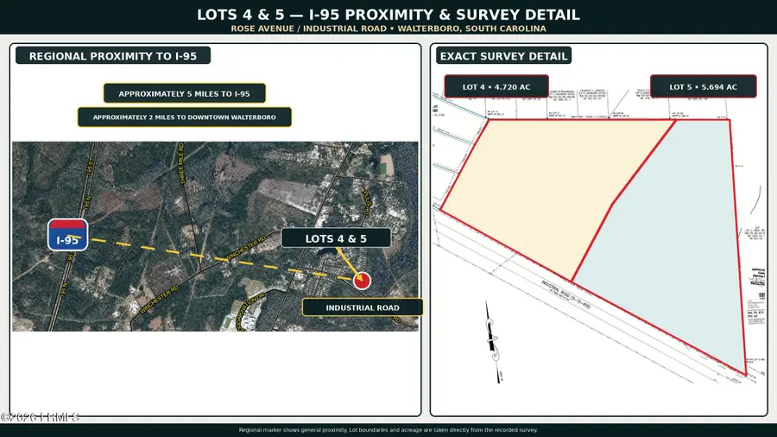This screenshot has height=437, width=777.
Task: Click the "EXACT SURVEY DETAIL" header
Action: coord(503,56)
